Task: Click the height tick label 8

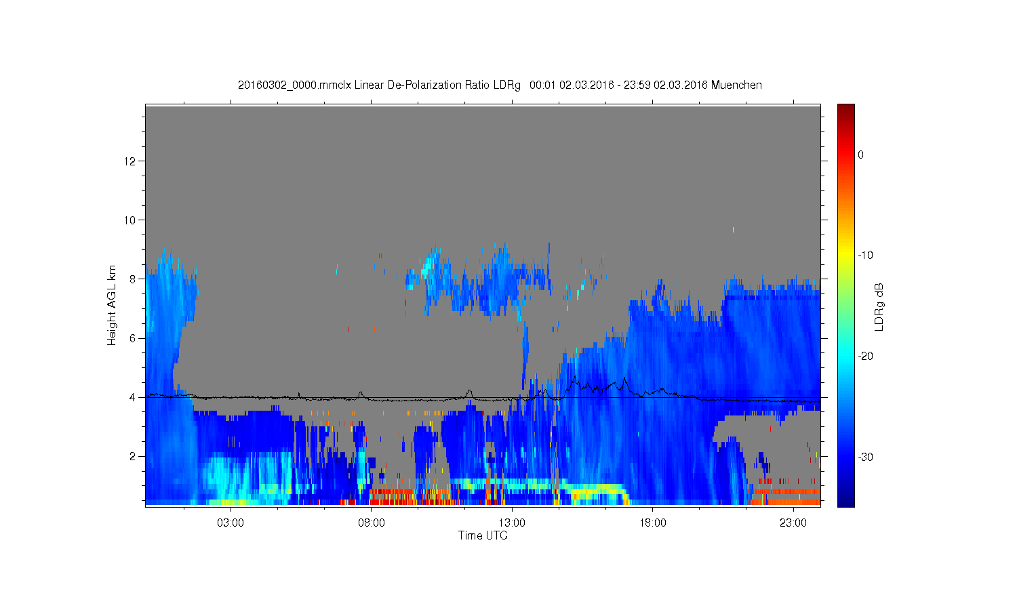Action: pos(134,279)
